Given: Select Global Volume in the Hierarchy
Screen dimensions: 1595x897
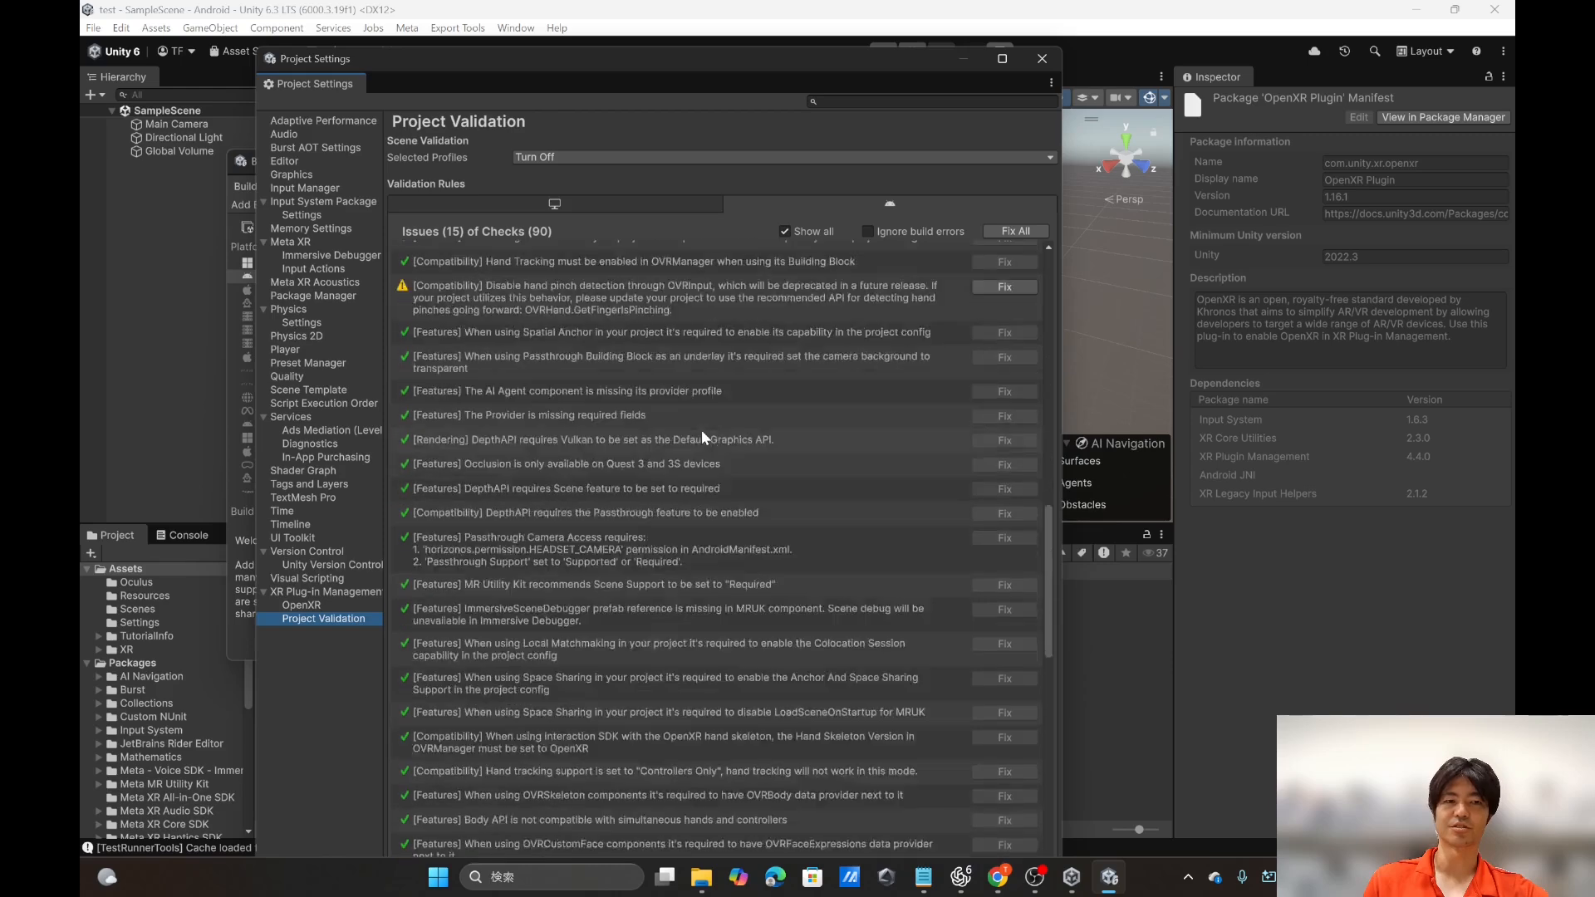Looking at the screenshot, I should (179, 151).
